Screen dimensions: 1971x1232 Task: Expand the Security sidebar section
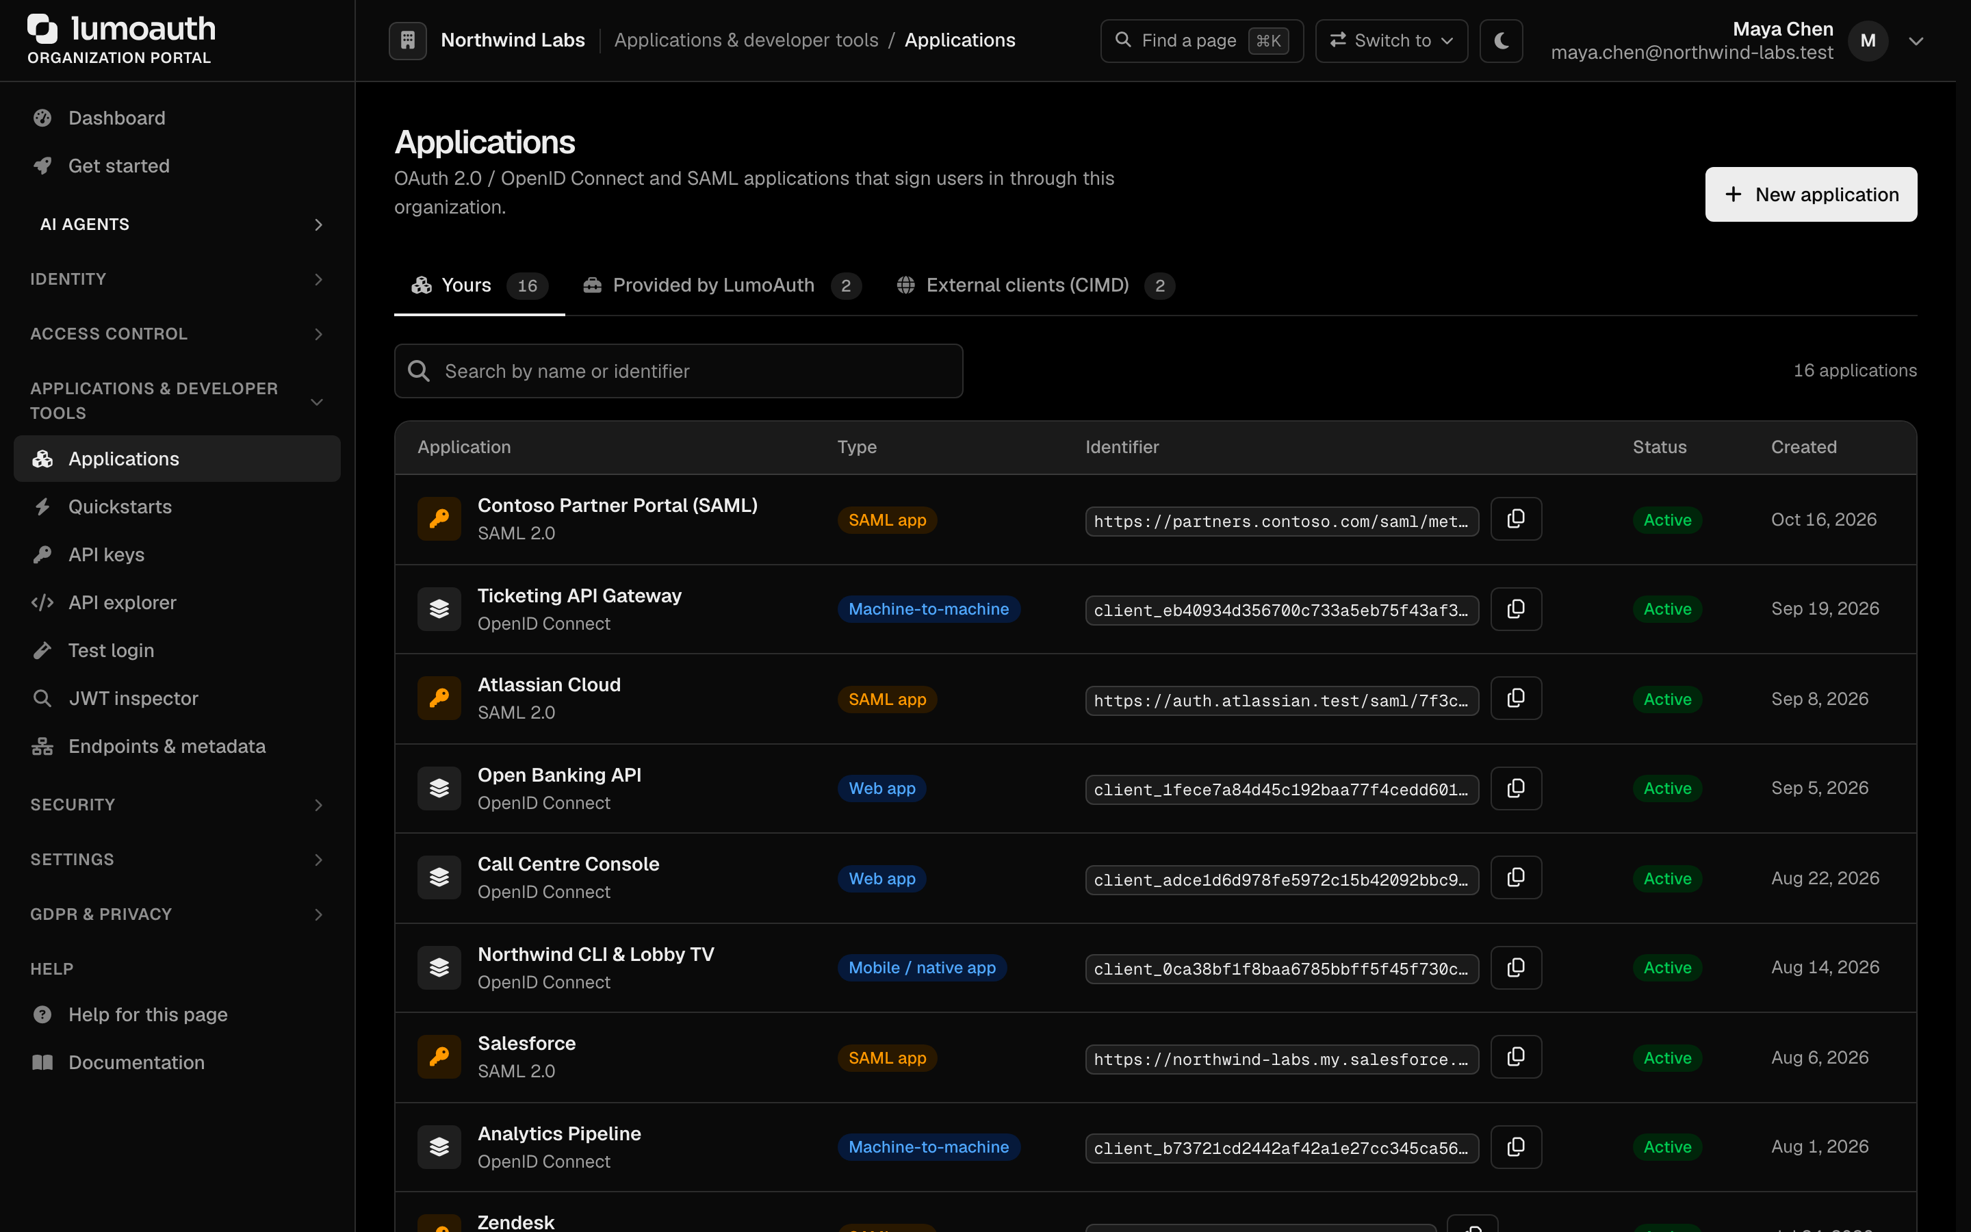tap(177, 805)
